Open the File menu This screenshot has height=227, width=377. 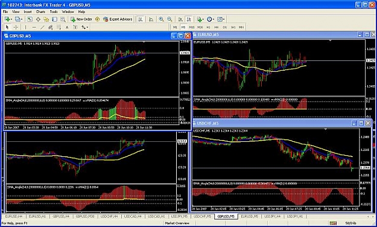click(5, 11)
